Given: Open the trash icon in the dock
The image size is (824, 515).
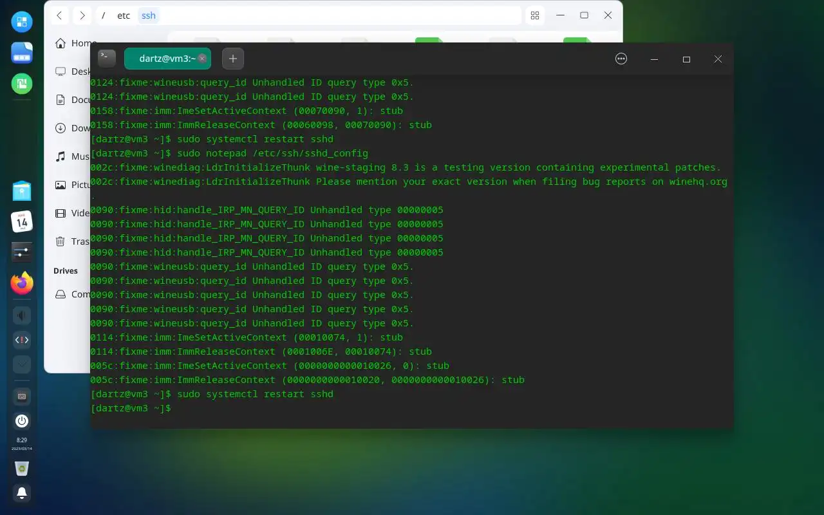Looking at the screenshot, I should pyautogui.click(x=22, y=469).
